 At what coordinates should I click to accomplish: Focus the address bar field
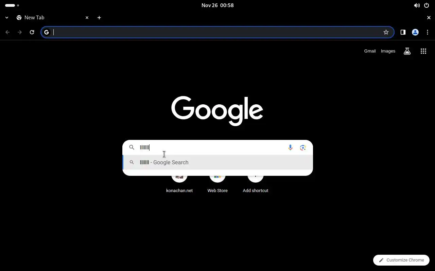217,32
